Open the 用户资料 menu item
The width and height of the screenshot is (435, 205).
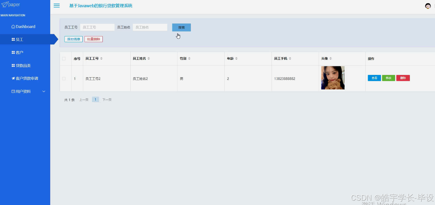(25, 91)
